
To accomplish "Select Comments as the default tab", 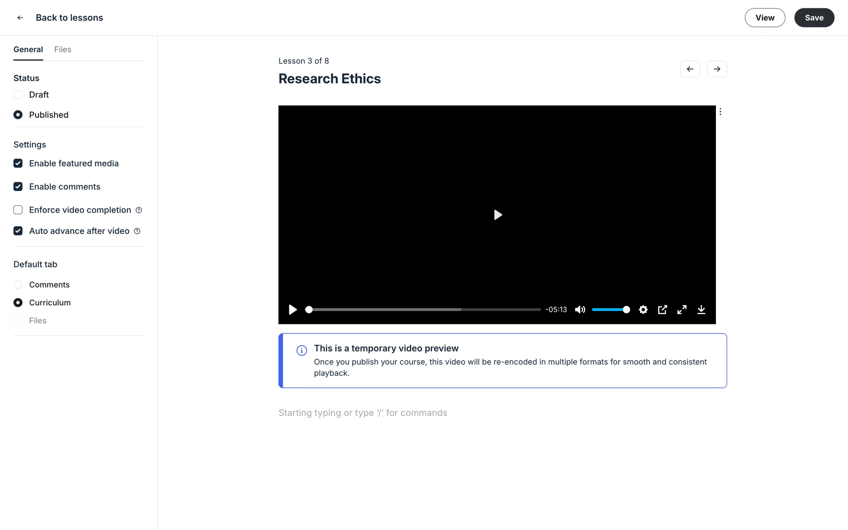I will [18, 285].
